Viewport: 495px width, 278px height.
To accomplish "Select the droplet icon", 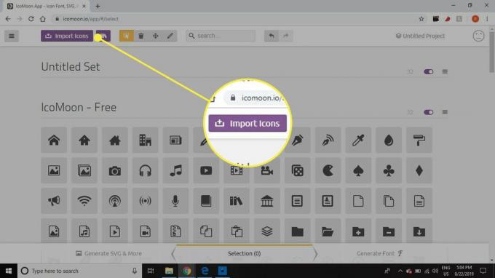I will pos(389,140).
